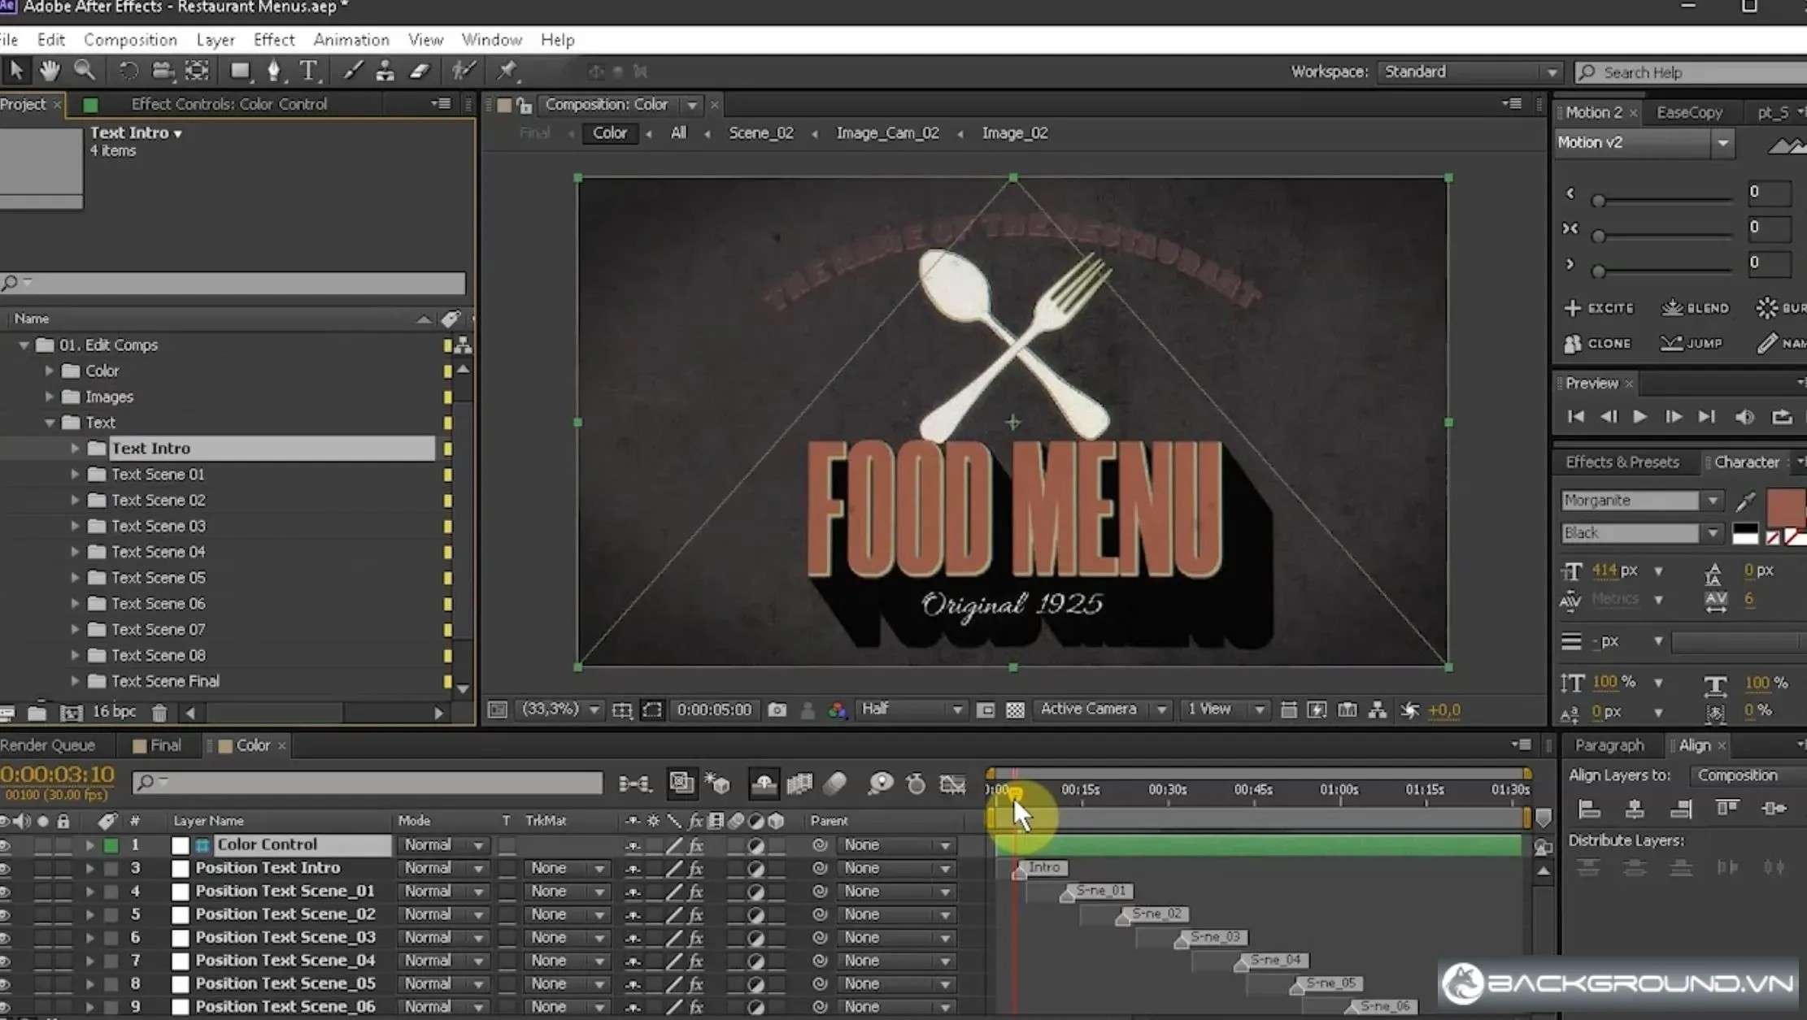Align layers to horizontal center
This screenshot has height=1020, width=1807.
coord(1635,808)
